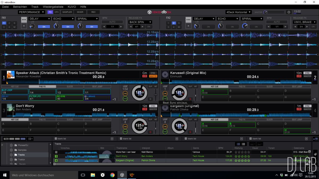Open the Wiedergabeliste menu
Viewport: 319px width, 179px height.
pyautogui.click(x=53, y=7)
